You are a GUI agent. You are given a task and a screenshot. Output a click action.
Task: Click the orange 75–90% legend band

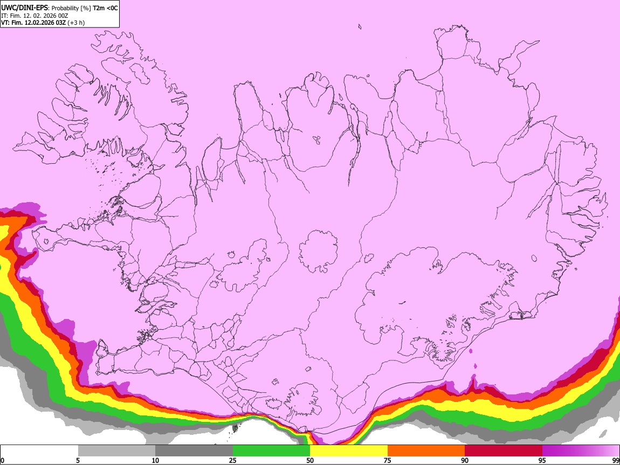coord(426,451)
